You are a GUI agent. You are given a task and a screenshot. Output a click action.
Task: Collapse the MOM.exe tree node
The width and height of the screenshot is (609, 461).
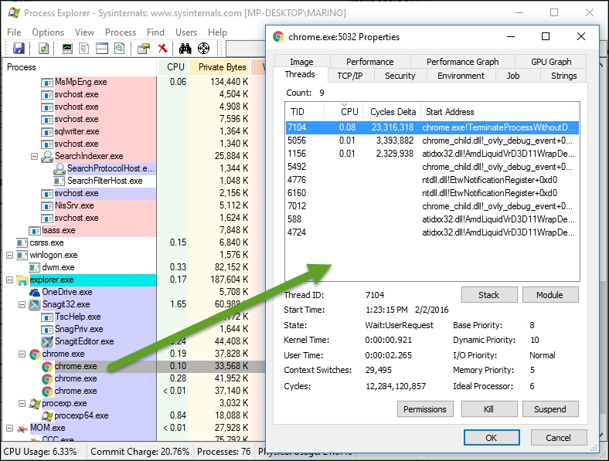(10, 428)
